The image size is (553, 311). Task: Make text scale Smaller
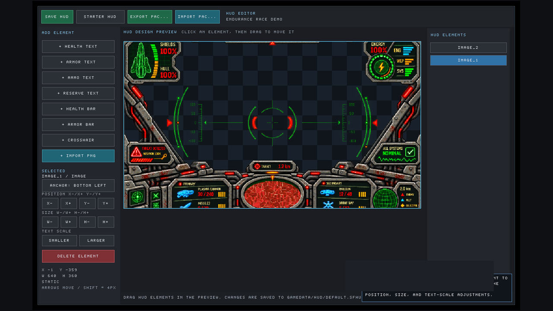point(59,241)
